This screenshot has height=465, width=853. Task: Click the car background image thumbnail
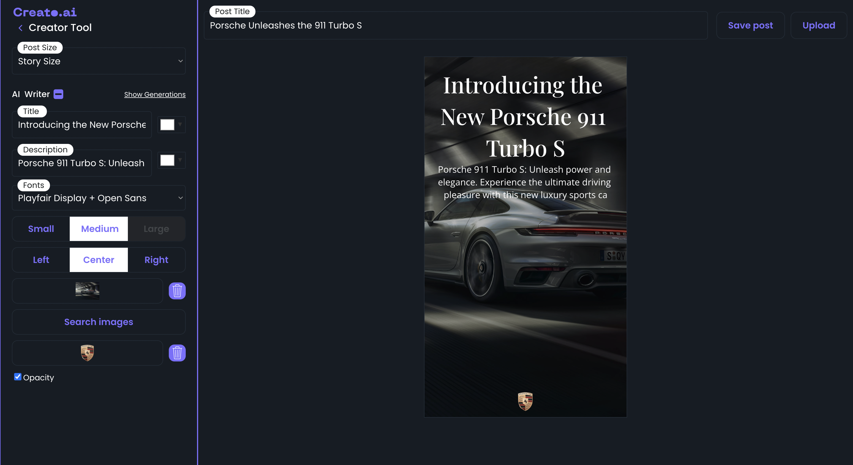click(x=88, y=291)
